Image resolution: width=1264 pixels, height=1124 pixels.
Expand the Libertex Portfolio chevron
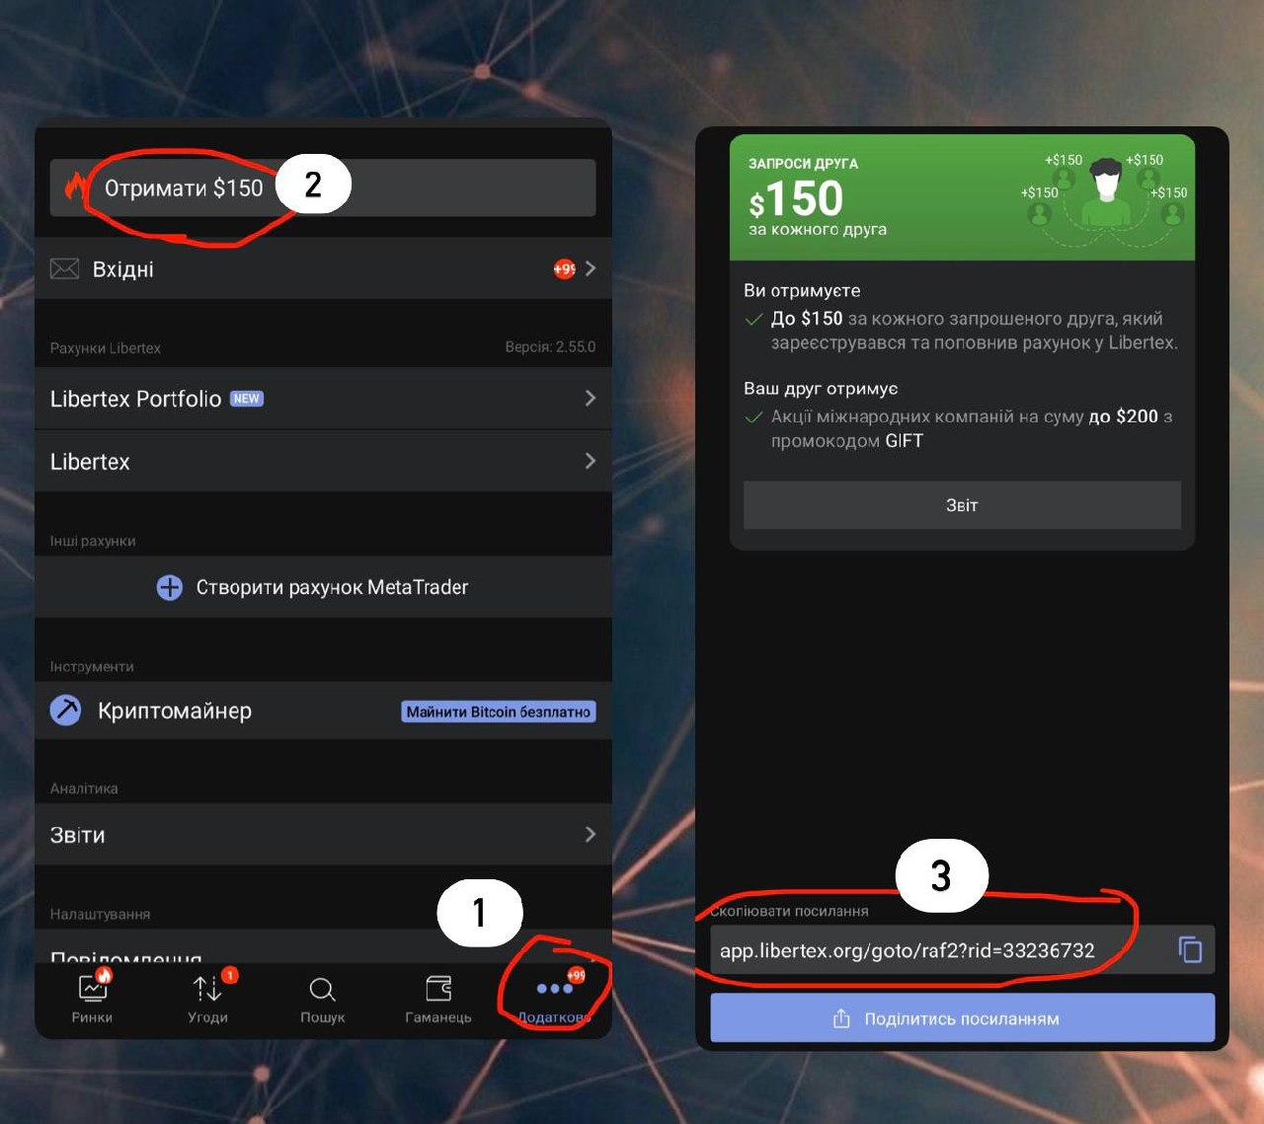(590, 398)
